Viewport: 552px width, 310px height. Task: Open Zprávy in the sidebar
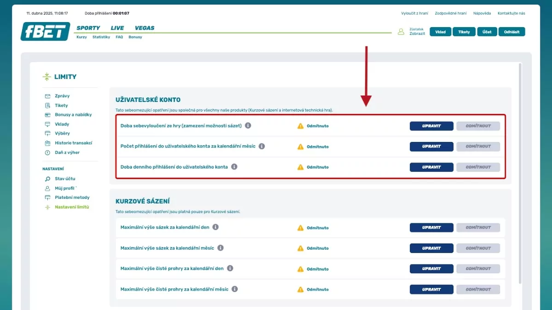coord(62,96)
